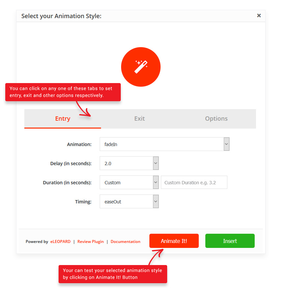The height and width of the screenshot is (299, 282).
Task: Open the Documentation link
Action: tap(125, 242)
